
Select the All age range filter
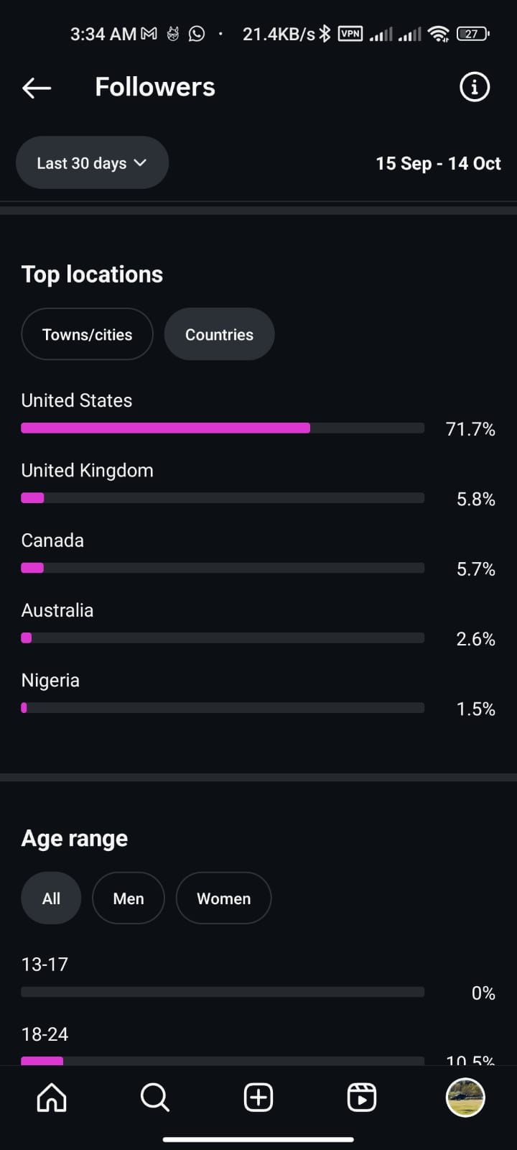coord(51,898)
